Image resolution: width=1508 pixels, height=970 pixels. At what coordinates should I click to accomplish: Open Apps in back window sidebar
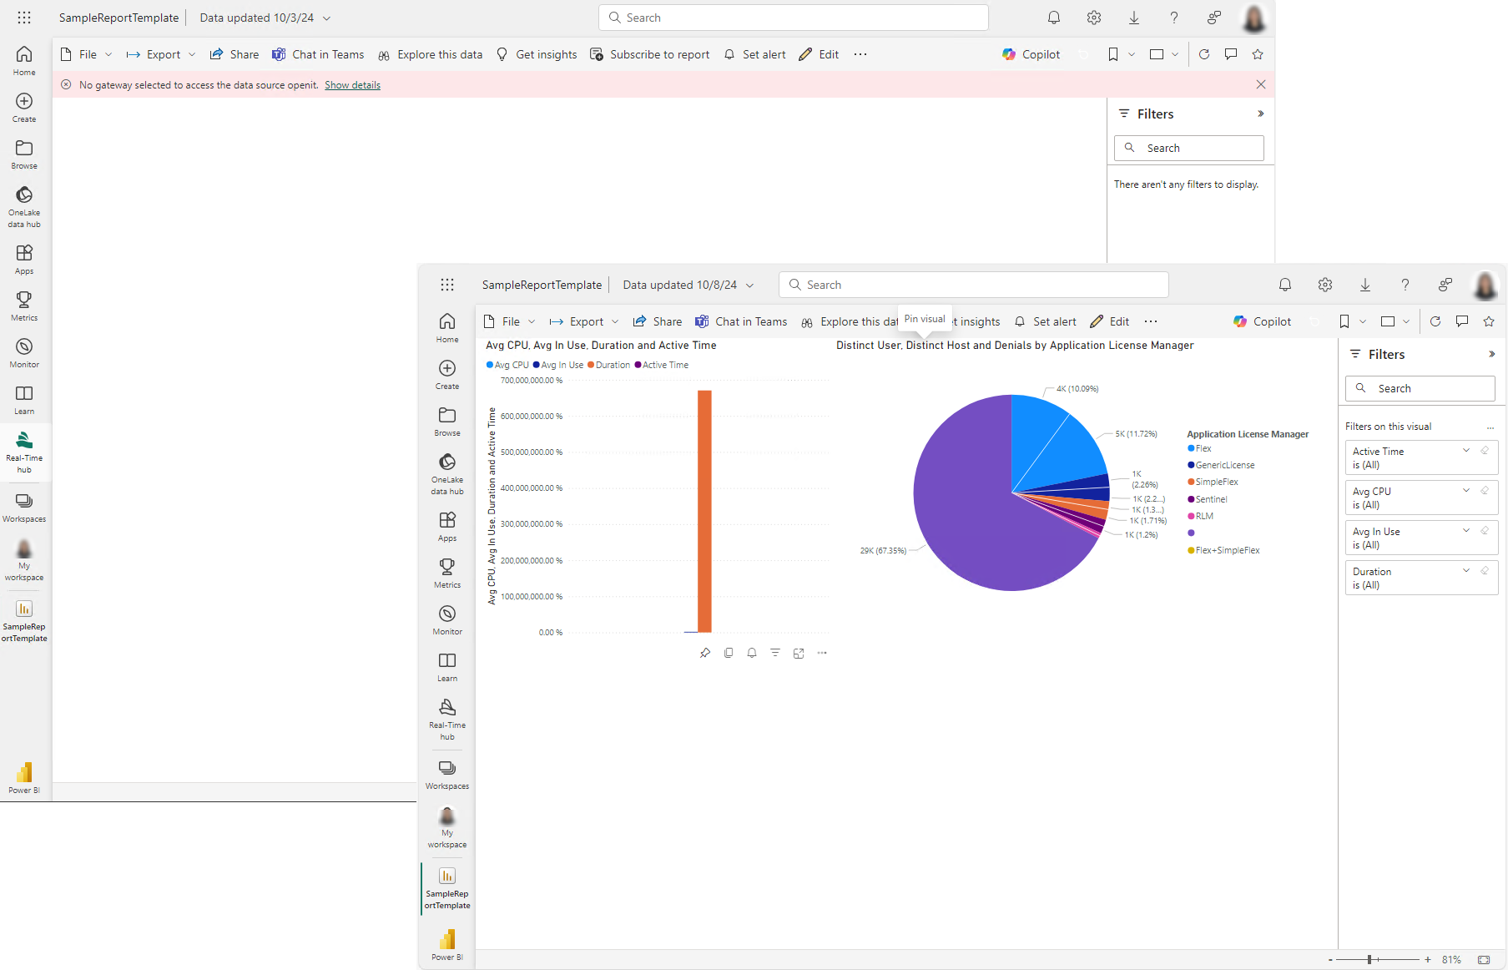coord(24,259)
